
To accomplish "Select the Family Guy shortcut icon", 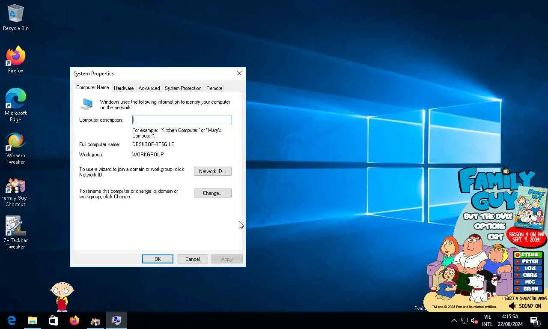I will 16,192.
